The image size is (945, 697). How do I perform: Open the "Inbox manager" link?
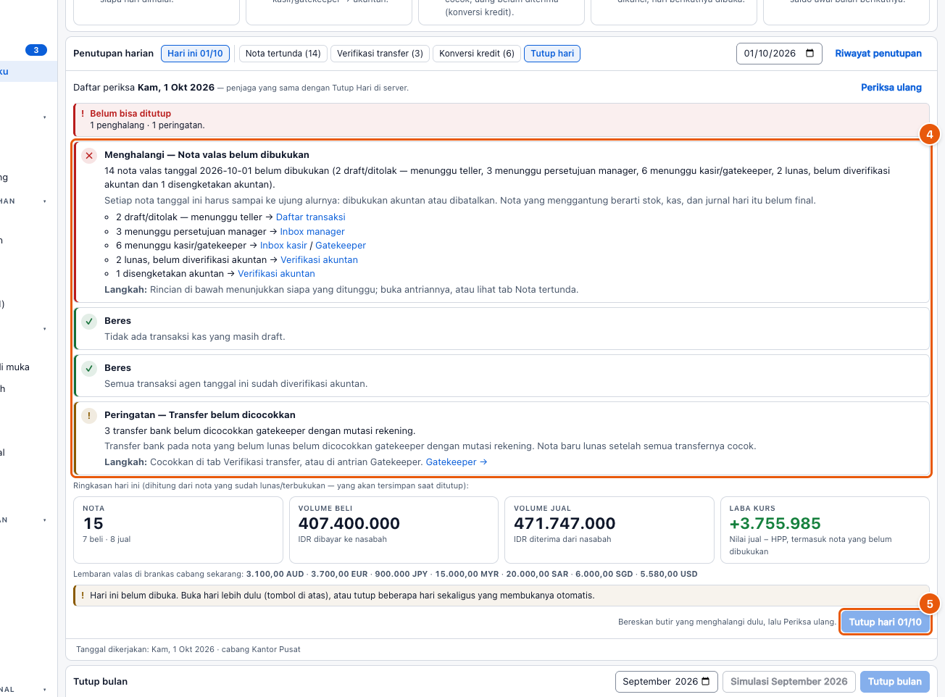(312, 232)
